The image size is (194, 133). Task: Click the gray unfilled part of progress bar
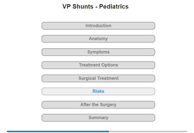(148, 131)
